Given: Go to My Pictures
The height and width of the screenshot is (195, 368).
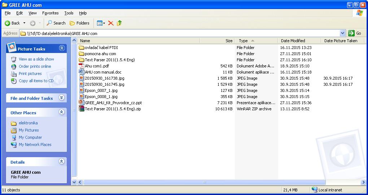Looking at the screenshot, I should point(29,130).
